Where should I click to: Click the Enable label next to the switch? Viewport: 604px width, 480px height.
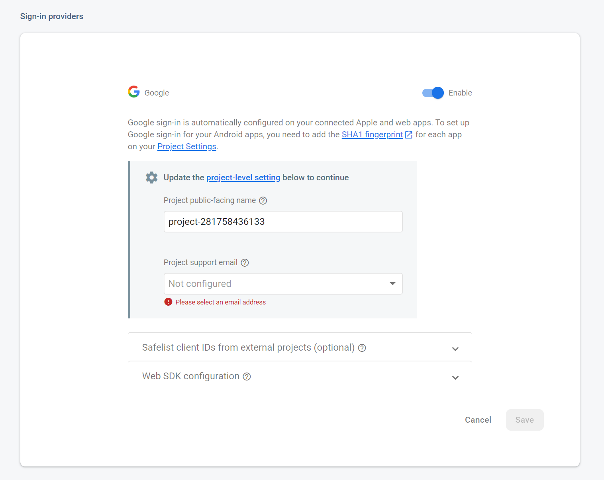(460, 93)
